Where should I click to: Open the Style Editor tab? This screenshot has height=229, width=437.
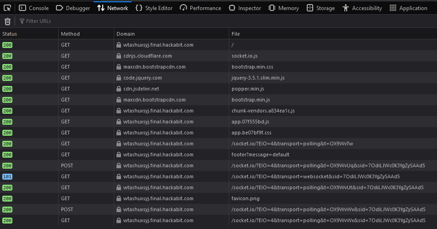[x=155, y=8]
